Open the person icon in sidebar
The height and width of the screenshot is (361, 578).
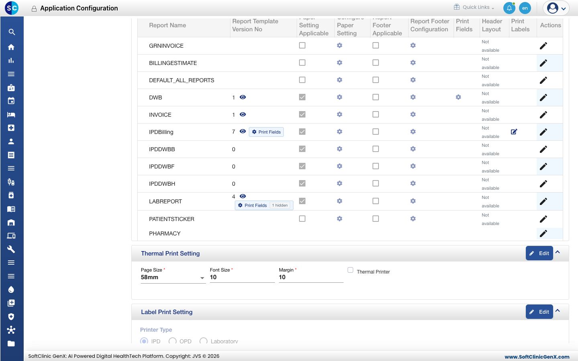click(11, 141)
